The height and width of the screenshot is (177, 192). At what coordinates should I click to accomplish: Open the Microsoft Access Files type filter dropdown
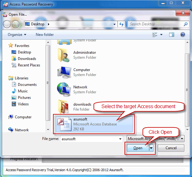[156, 139]
